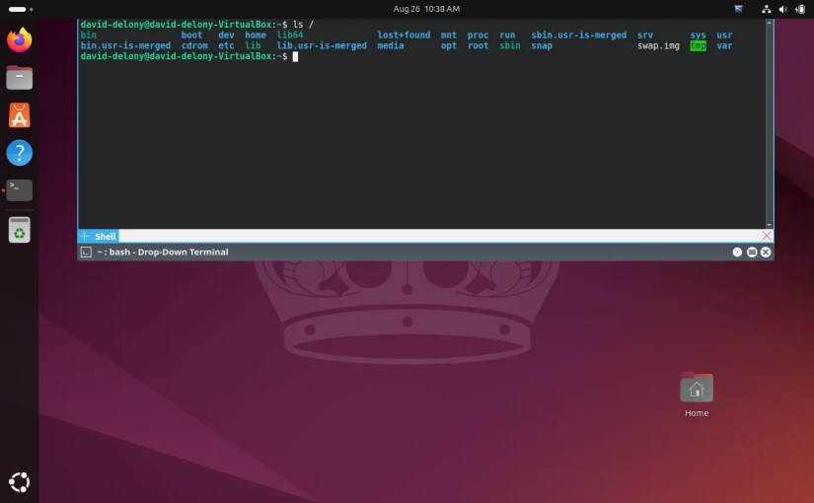Click the "swap.img" file name

click(658, 45)
